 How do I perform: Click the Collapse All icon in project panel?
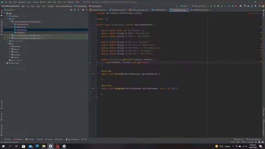click(78, 10)
